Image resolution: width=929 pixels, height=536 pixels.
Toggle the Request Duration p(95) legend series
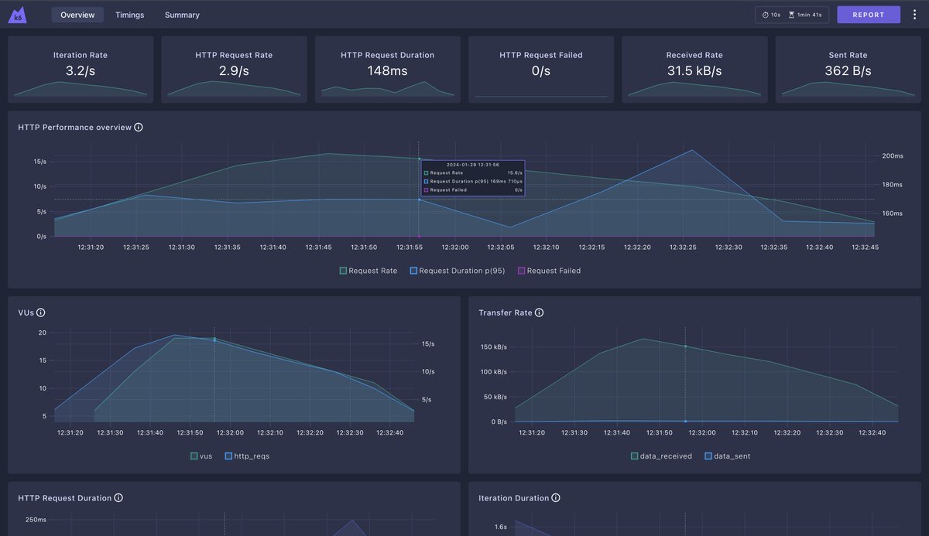(x=458, y=271)
